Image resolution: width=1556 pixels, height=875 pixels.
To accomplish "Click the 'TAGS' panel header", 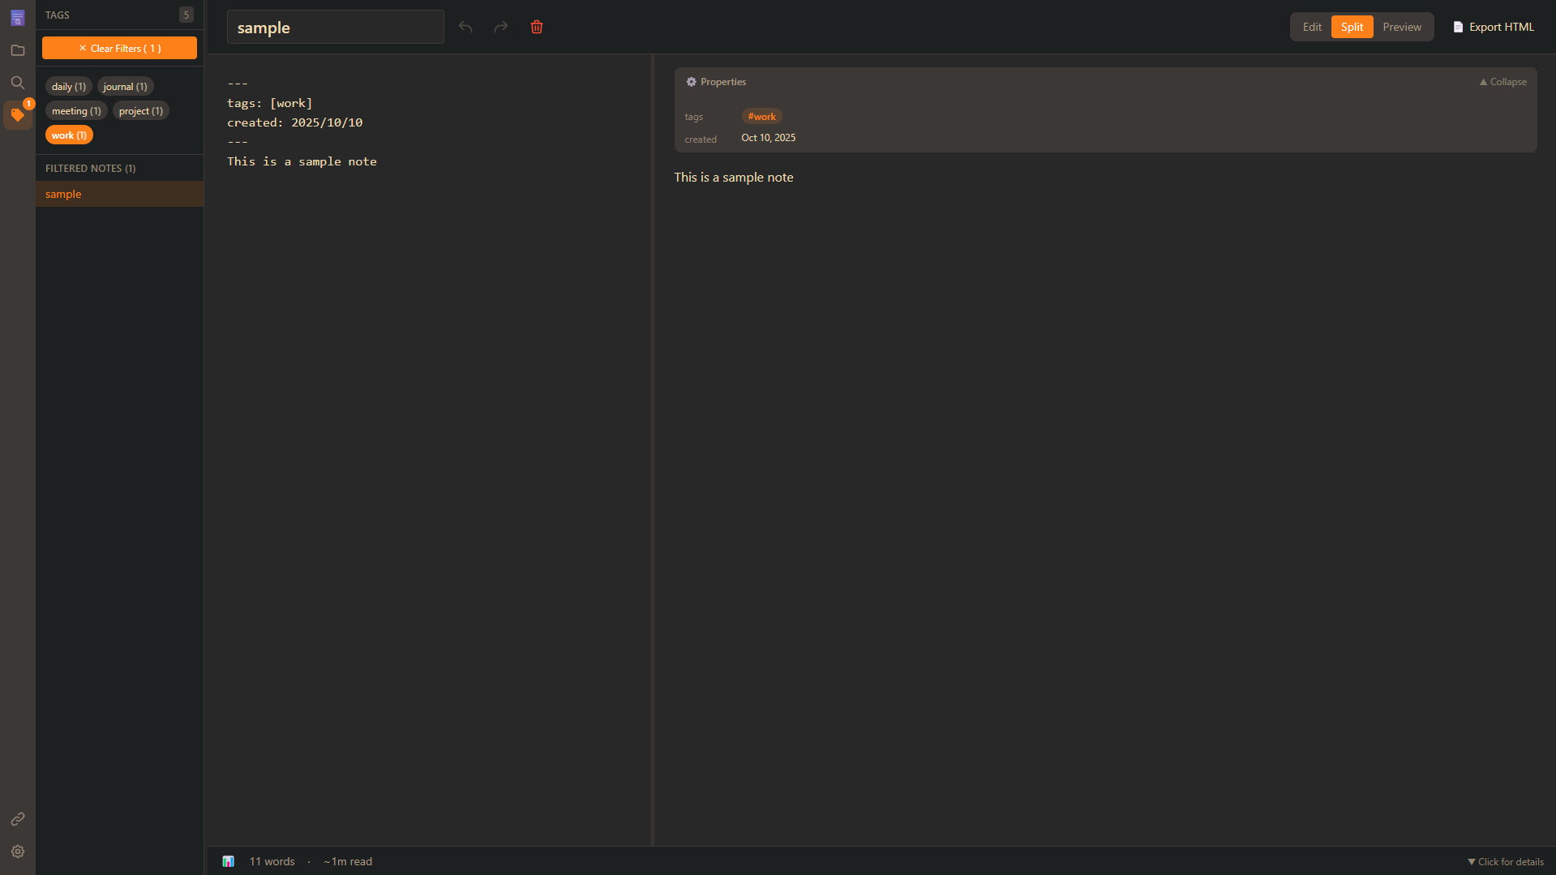I will 57,15.
